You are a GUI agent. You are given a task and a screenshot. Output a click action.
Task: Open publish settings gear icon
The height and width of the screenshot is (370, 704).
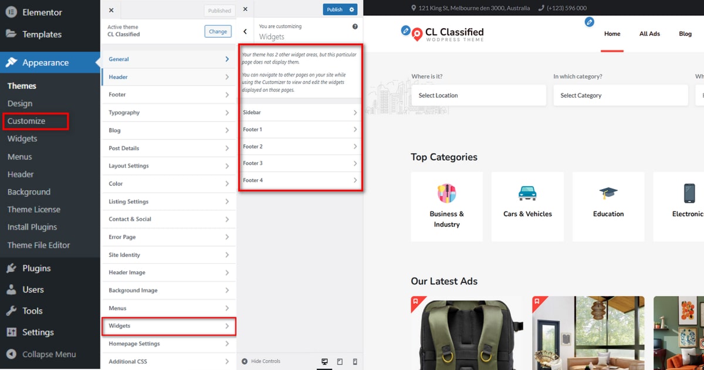tap(352, 9)
